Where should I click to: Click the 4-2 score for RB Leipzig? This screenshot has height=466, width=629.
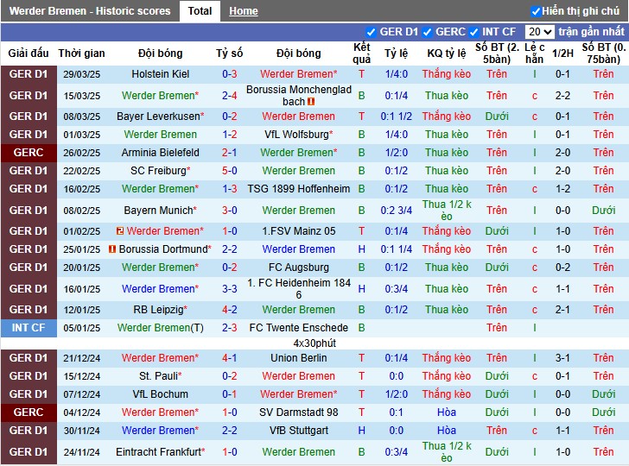point(230,309)
